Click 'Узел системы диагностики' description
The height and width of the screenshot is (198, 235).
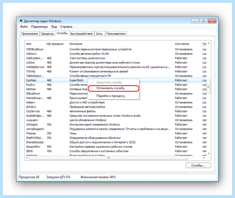coord(87,58)
